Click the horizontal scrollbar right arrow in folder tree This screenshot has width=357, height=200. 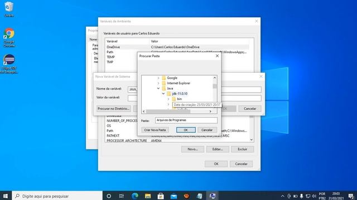210,111
